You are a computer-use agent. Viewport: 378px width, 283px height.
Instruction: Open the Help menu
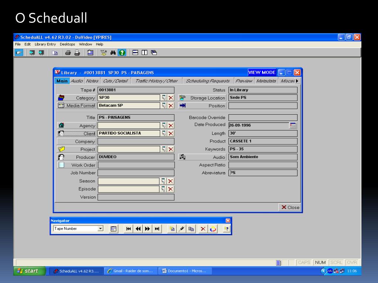[x=99, y=44]
